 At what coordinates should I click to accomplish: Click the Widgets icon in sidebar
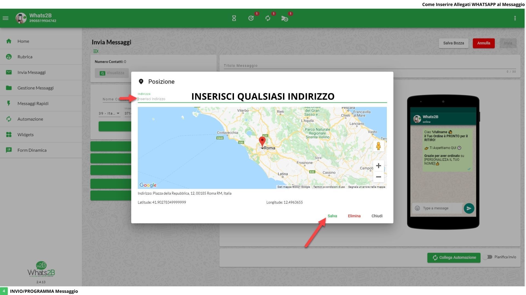[9, 135]
